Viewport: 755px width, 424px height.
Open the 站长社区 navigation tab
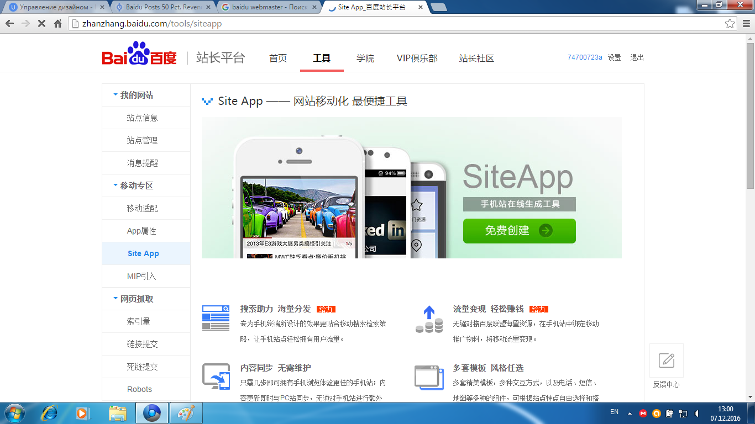(x=476, y=58)
